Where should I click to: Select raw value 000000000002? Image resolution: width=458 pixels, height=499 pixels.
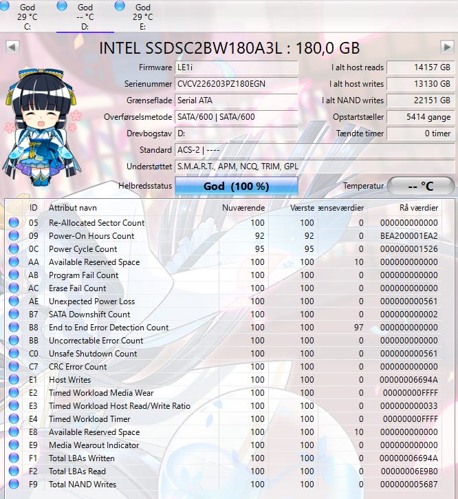pos(409,314)
